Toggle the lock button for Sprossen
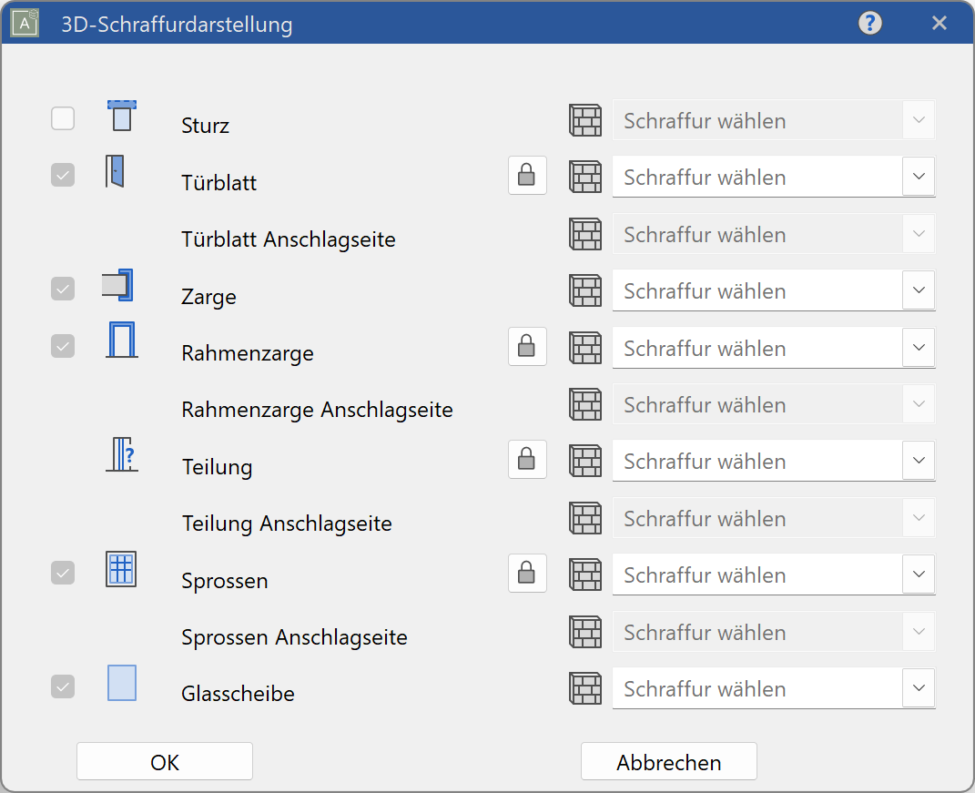 click(527, 573)
